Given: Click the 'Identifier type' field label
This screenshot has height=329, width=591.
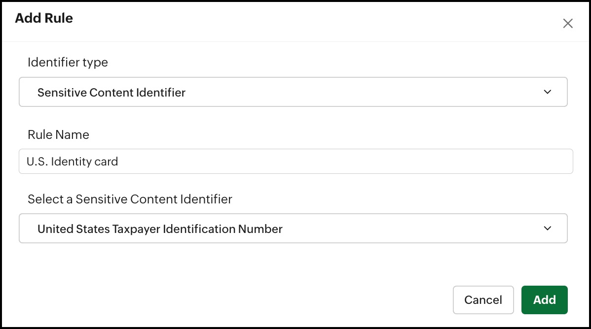Looking at the screenshot, I should [68, 63].
